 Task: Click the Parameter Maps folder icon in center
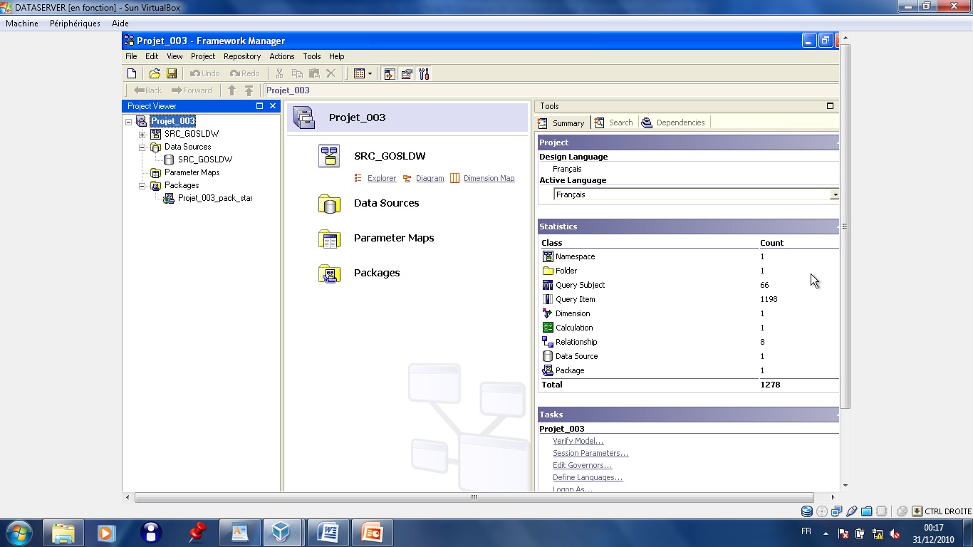tap(329, 239)
